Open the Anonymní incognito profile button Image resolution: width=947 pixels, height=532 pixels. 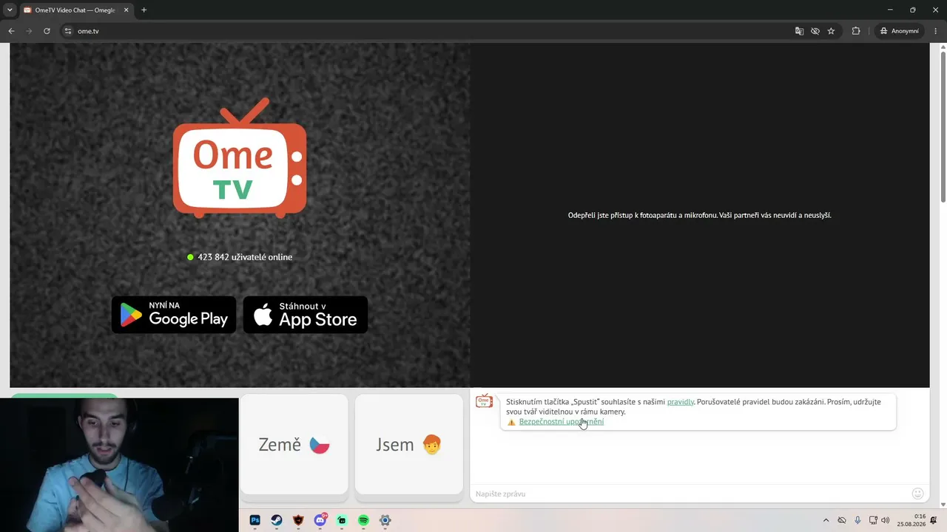coord(900,31)
